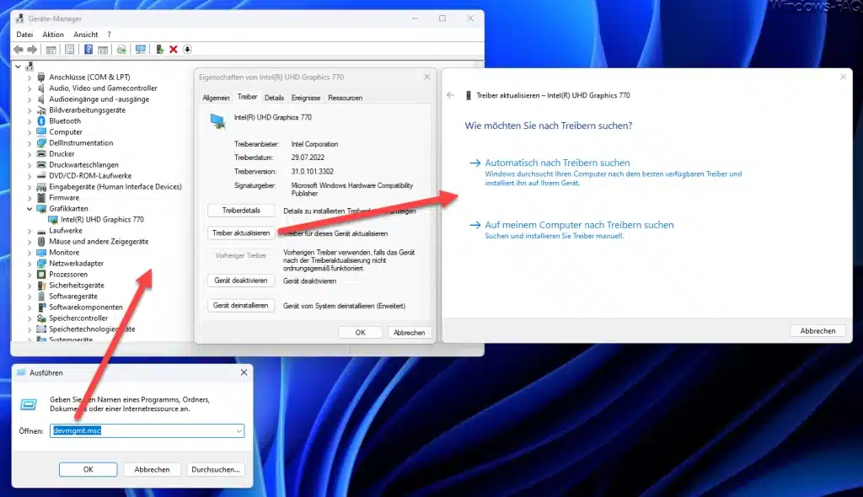
Task: Click the device icon in Eigenschaften dialog
Action: tap(218, 120)
